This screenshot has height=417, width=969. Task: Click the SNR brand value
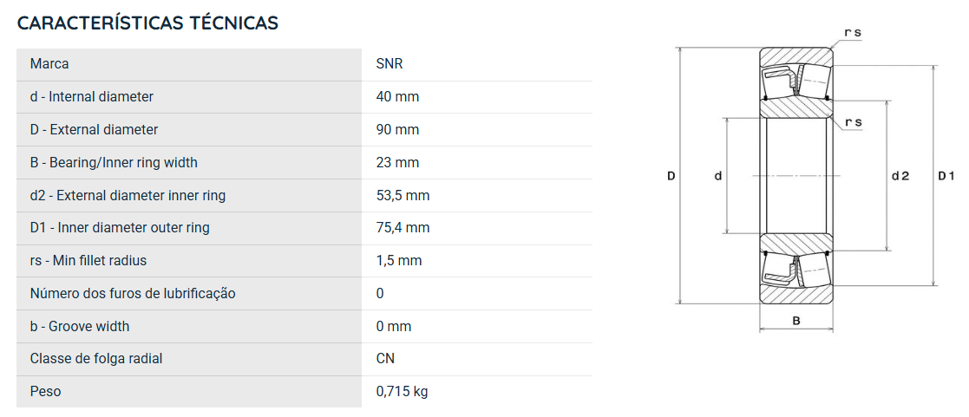point(390,63)
